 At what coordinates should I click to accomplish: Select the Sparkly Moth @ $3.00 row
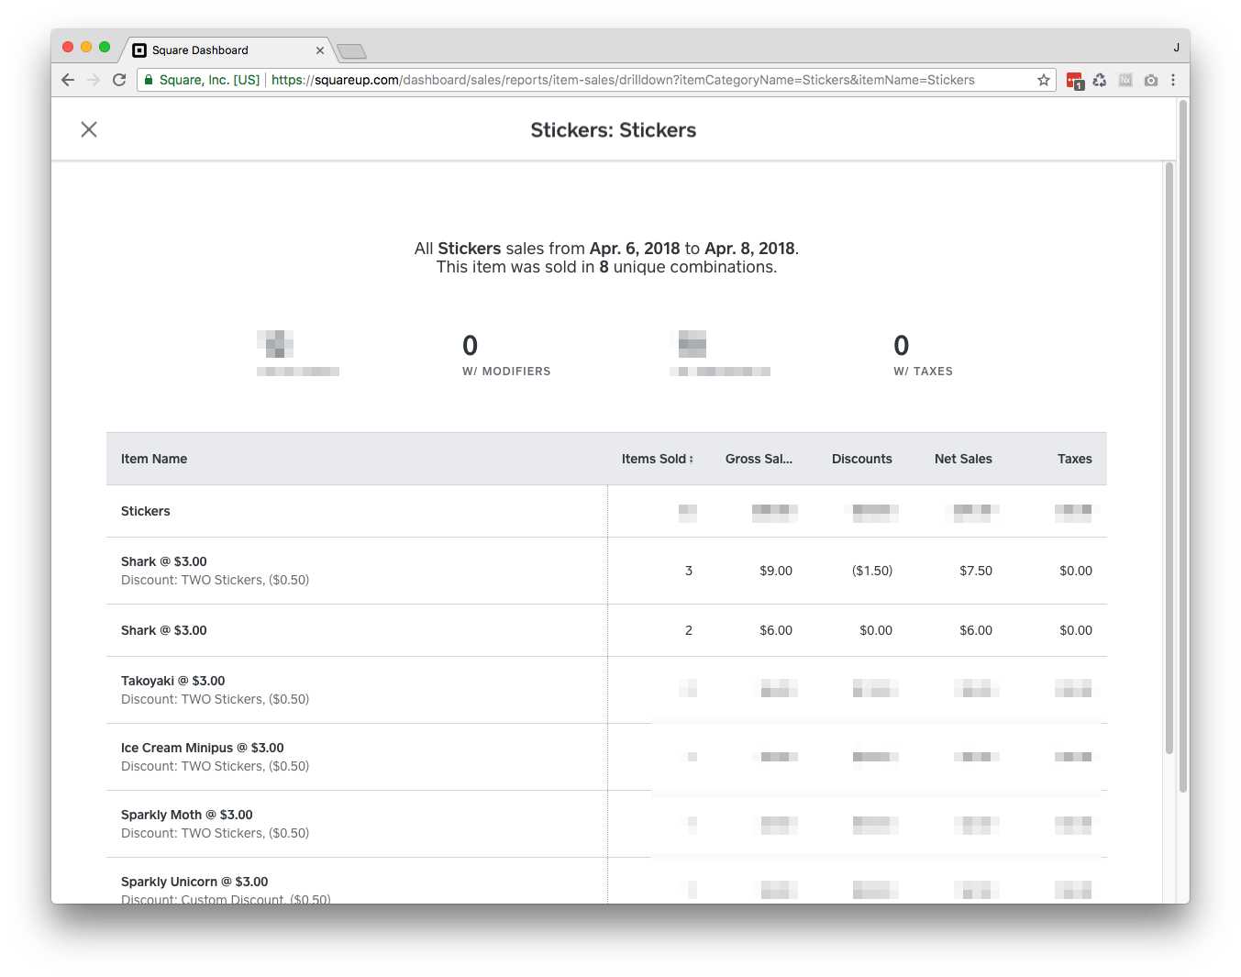click(x=606, y=824)
